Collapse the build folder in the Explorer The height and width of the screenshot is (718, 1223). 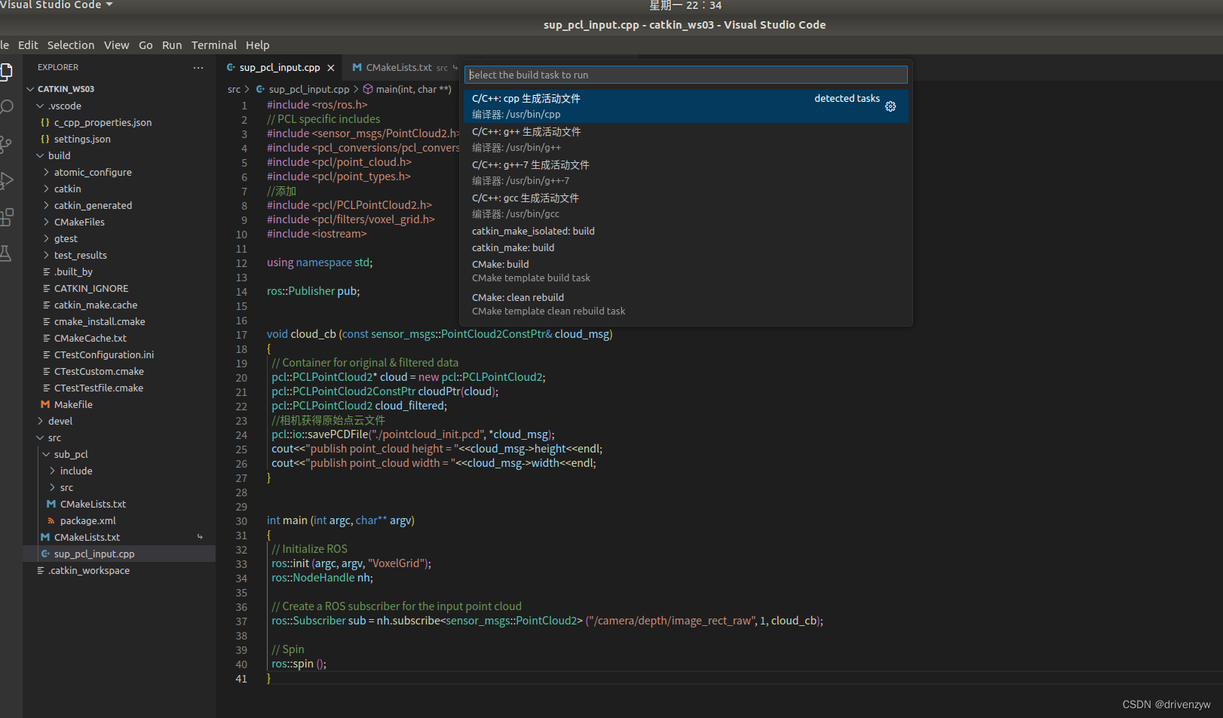(39, 155)
